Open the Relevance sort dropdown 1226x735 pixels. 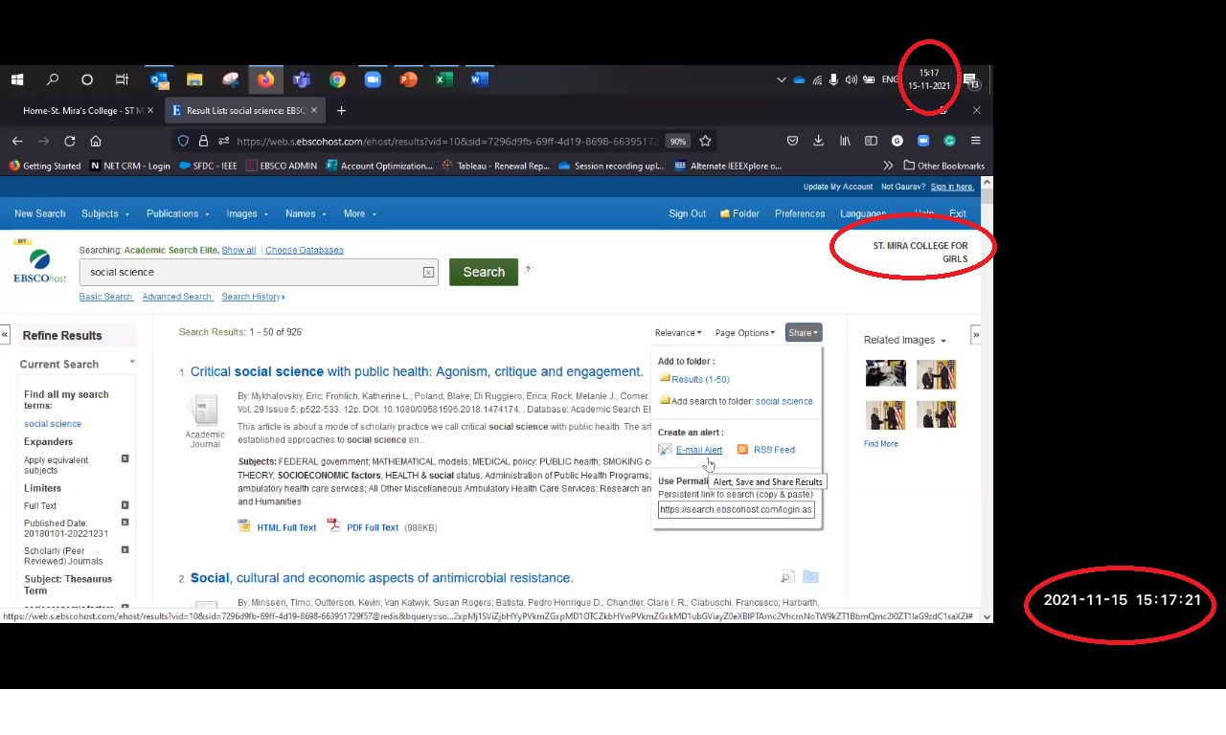click(x=677, y=332)
